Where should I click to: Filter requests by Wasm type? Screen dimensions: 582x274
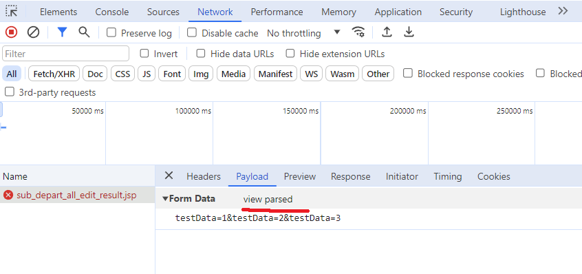pyautogui.click(x=342, y=74)
